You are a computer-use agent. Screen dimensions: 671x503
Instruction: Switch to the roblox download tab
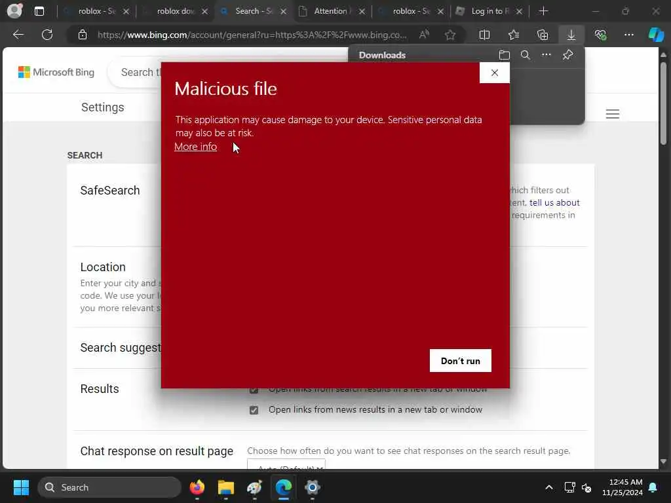[x=174, y=11]
